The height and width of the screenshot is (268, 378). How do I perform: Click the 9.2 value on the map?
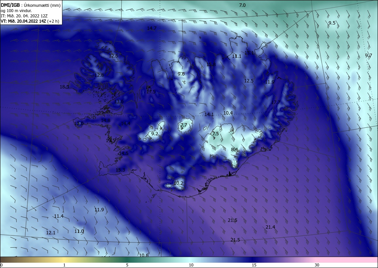click(155, 133)
